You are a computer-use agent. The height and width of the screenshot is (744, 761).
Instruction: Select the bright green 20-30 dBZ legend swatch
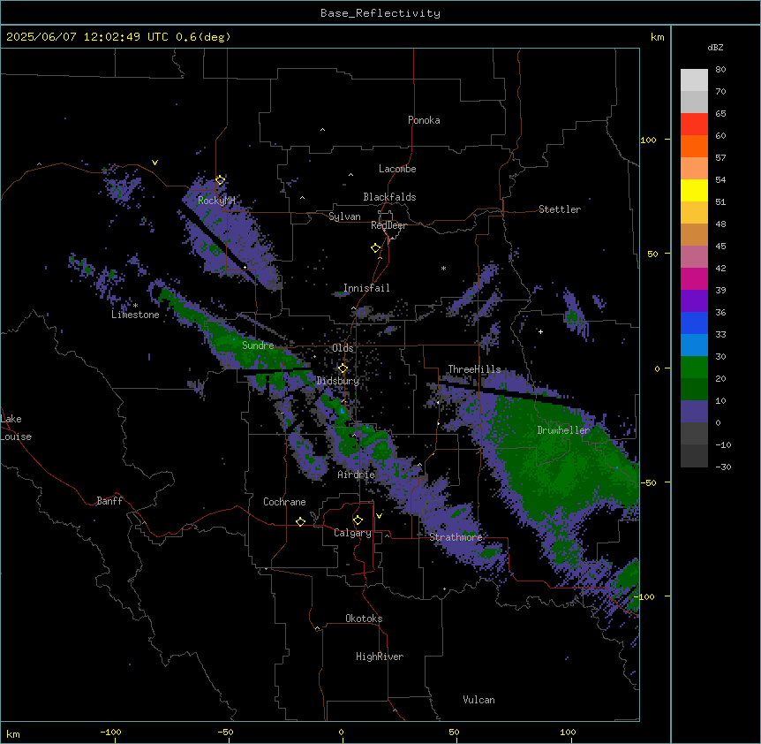pos(694,368)
